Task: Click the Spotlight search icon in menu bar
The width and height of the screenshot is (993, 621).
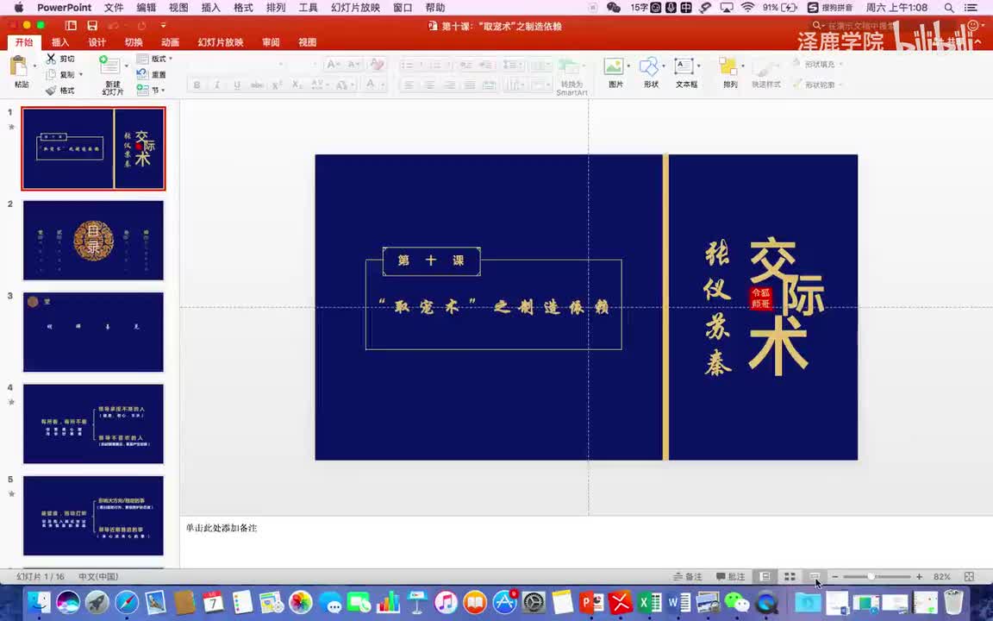Action: (949, 8)
